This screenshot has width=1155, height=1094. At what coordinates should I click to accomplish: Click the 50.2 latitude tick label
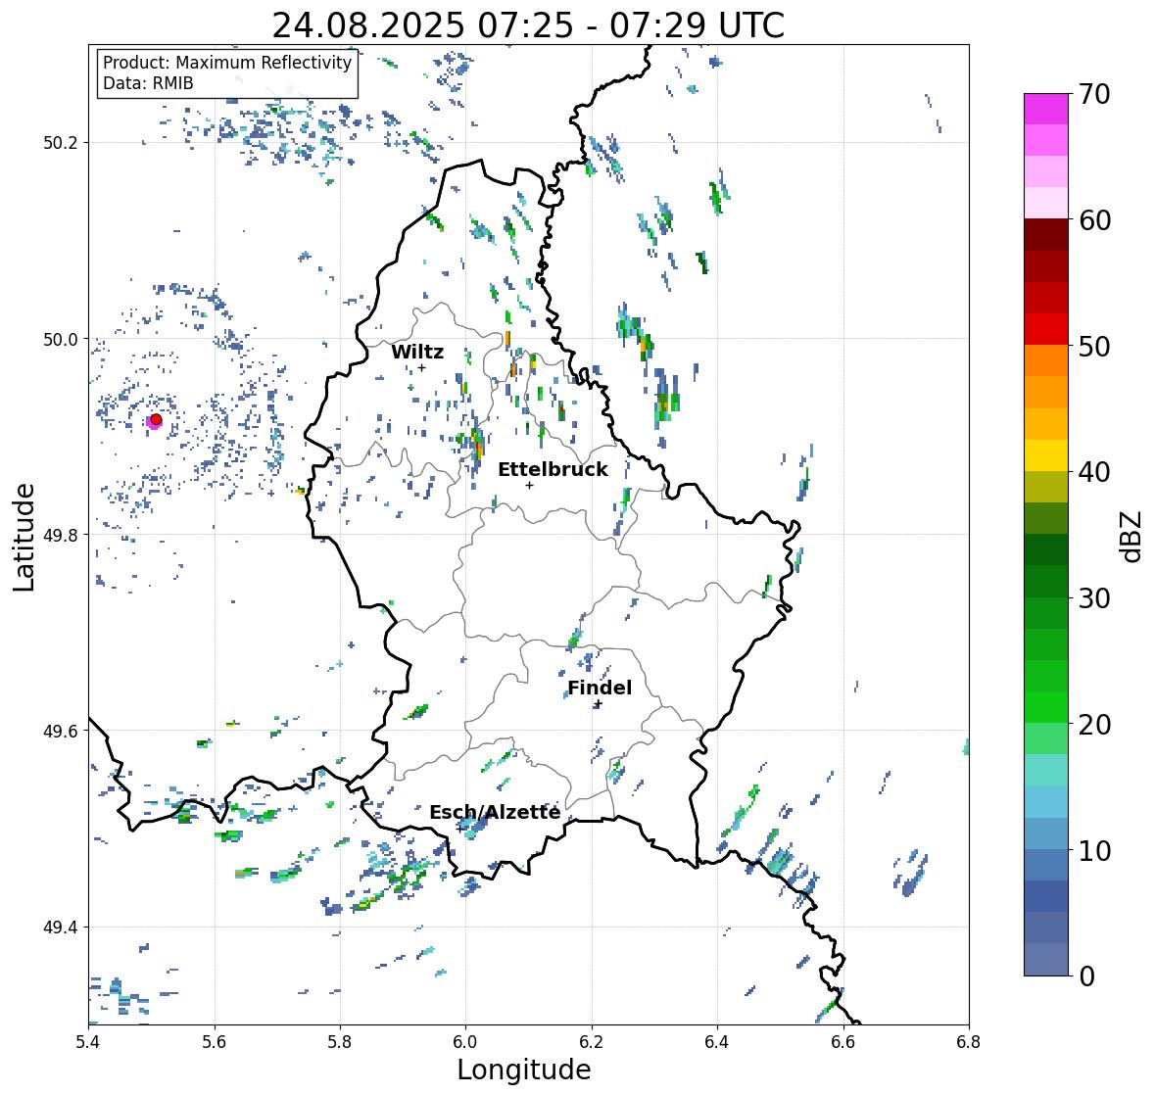[61, 143]
